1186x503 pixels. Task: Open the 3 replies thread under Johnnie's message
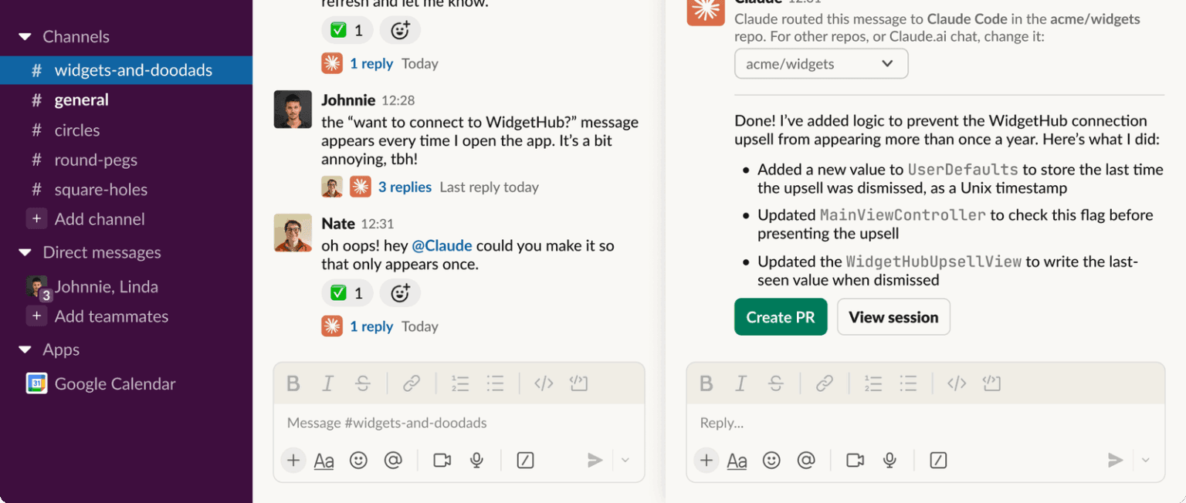click(x=405, y=187)
